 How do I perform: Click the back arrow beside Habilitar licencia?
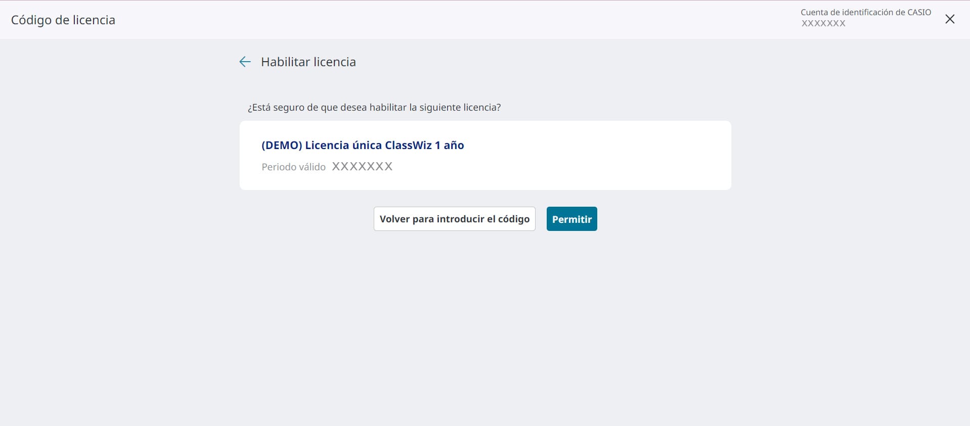coord(245,62)
